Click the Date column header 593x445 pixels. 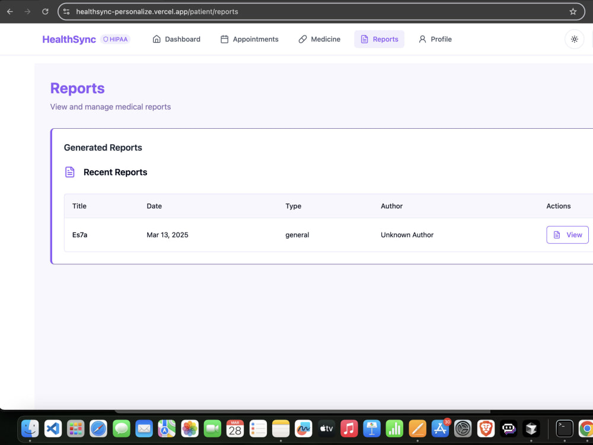pyautogui.click(x=154, y=206)
